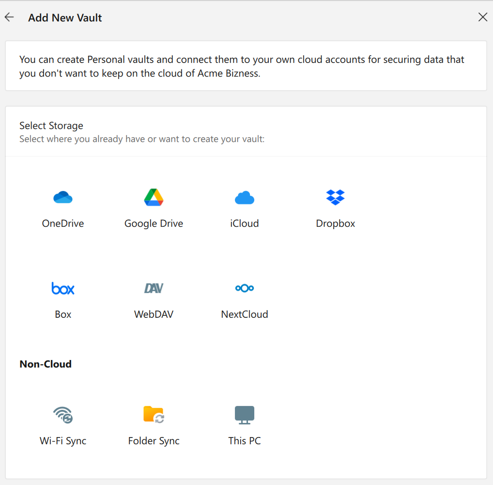This screenshot has width=493, height=485.
Task: Click the Wi-Fi Sync label
Action: (x=63, y=441)
